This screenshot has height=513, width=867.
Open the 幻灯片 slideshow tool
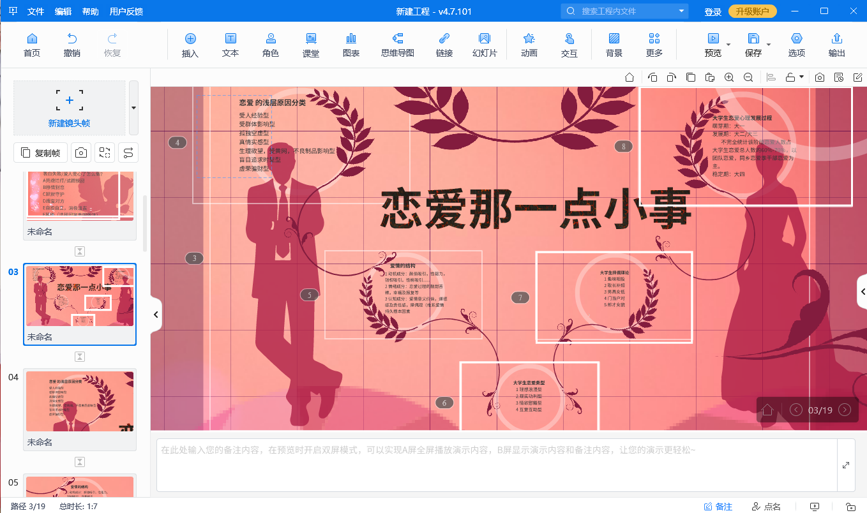485,45
